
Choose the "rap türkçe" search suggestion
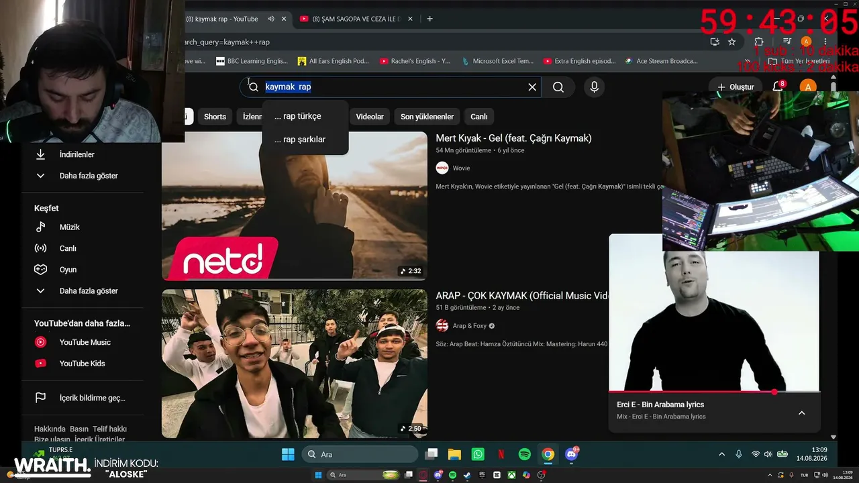coord(305,116)
